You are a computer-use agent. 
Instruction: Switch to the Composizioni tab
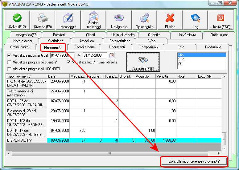(x=149, y=47)
